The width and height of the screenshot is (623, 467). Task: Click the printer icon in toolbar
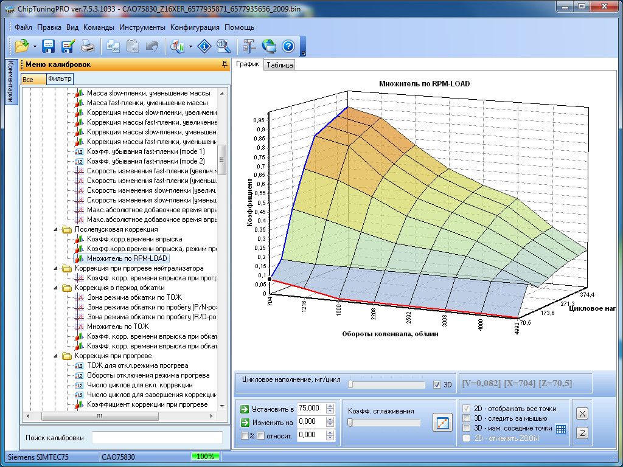pos(88,46)
